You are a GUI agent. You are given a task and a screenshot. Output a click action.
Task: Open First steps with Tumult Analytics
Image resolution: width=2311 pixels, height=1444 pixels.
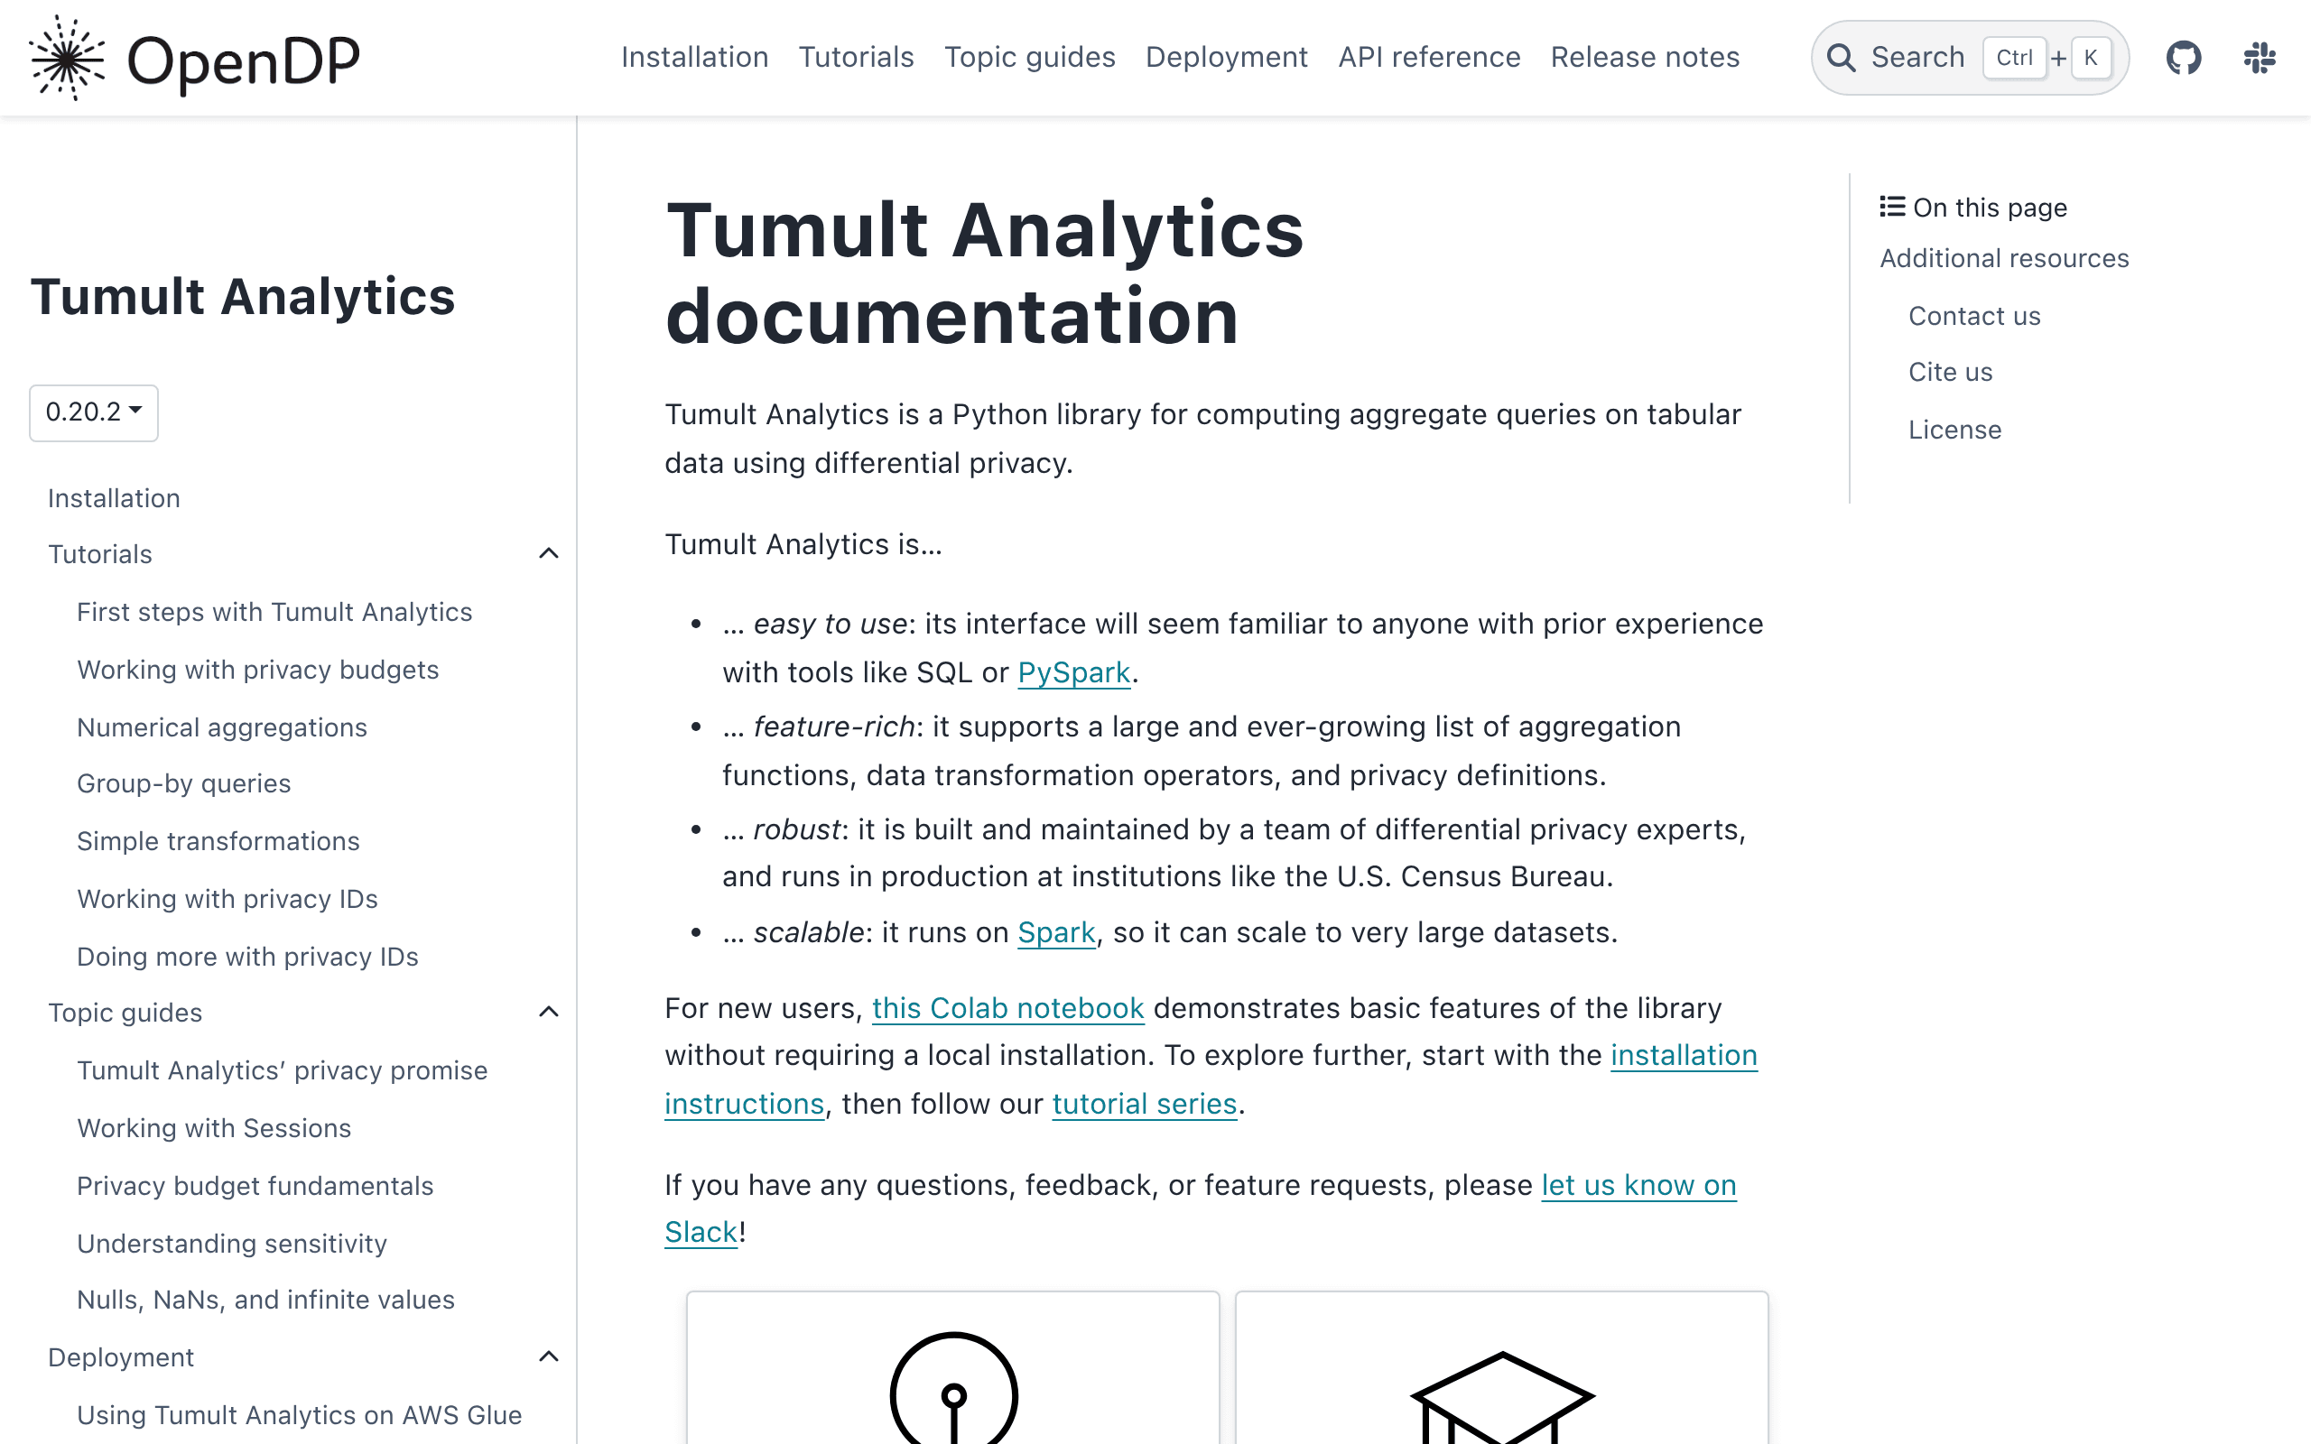[x=274, y=612]
